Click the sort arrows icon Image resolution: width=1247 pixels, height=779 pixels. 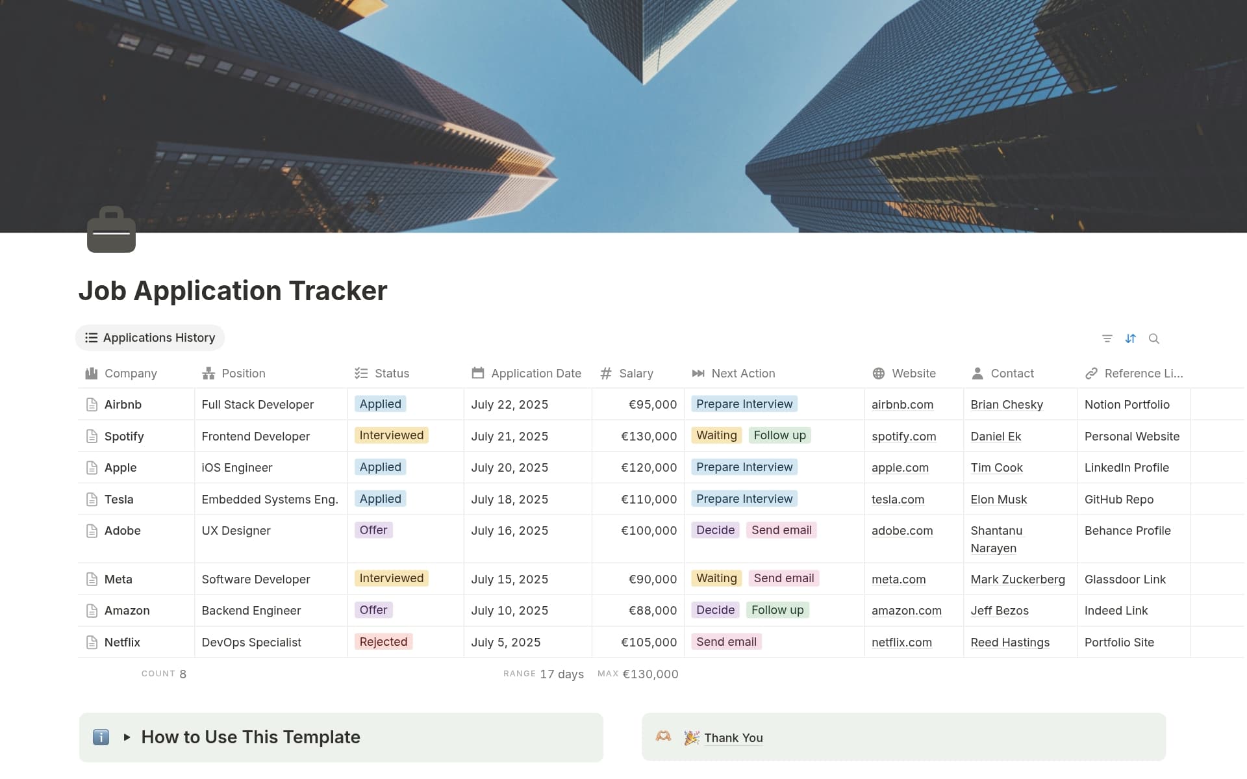pyautogui.click(x=1131, y=338)
